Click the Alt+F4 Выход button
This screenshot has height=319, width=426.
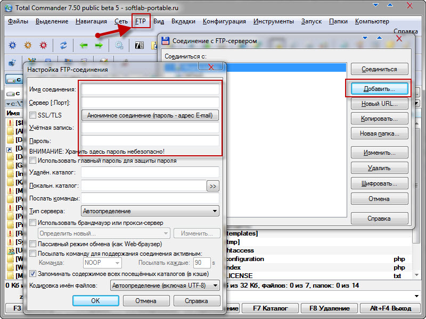390,308
